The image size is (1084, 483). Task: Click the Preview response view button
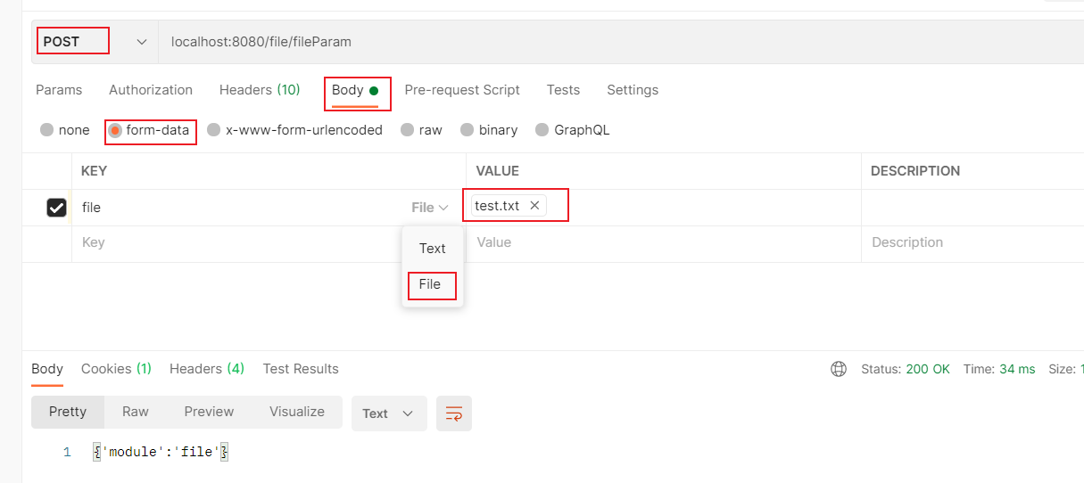pos(209,412)
